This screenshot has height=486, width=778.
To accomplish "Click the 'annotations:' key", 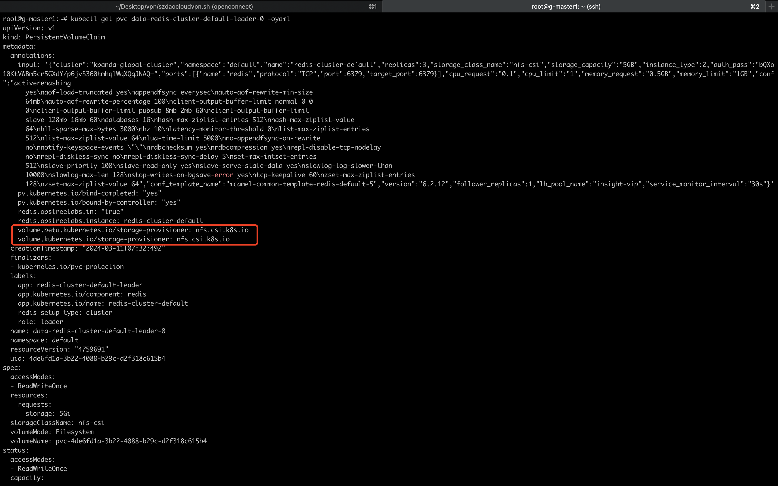I will pos(33,56).
